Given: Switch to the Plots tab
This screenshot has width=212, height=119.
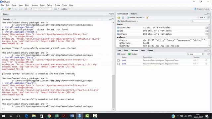Looking at the screenshot, I should click(x=126, y=50).
